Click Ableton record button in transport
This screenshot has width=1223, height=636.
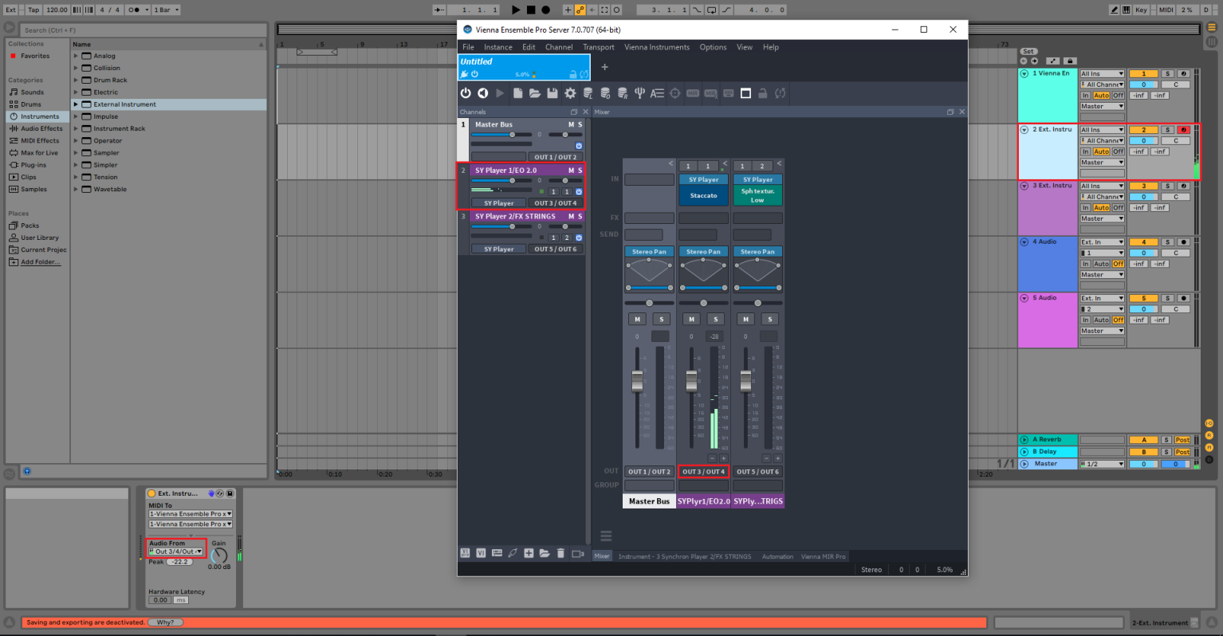[546, 10]
